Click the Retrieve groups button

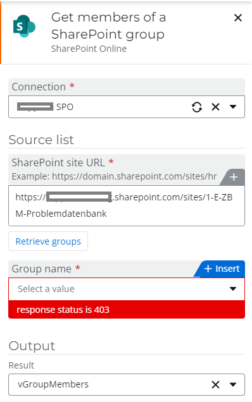click(48, 241)
